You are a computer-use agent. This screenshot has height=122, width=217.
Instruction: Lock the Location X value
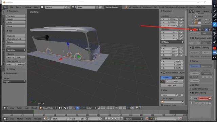(181, 19)
